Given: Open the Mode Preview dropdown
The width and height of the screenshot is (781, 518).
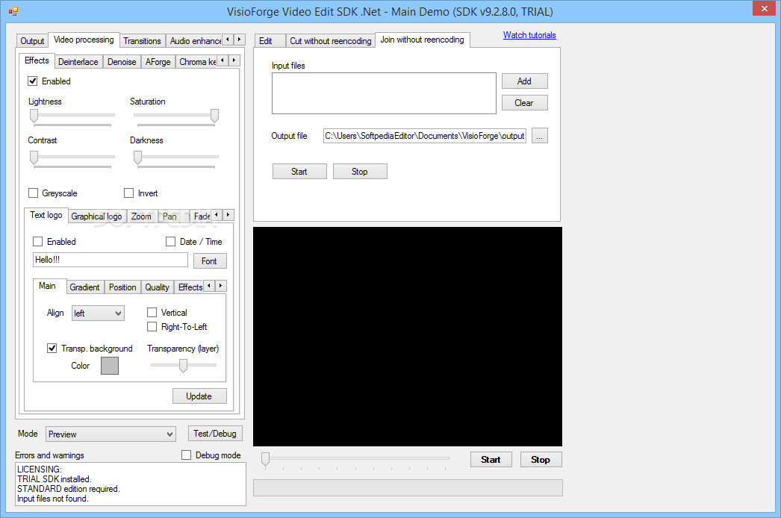Looking at the screenshot, I should pos(111,434).
